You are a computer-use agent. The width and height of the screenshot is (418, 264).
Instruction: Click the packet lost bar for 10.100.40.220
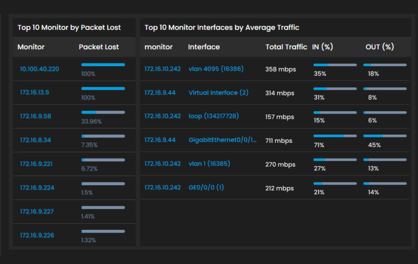coord(103,65)
